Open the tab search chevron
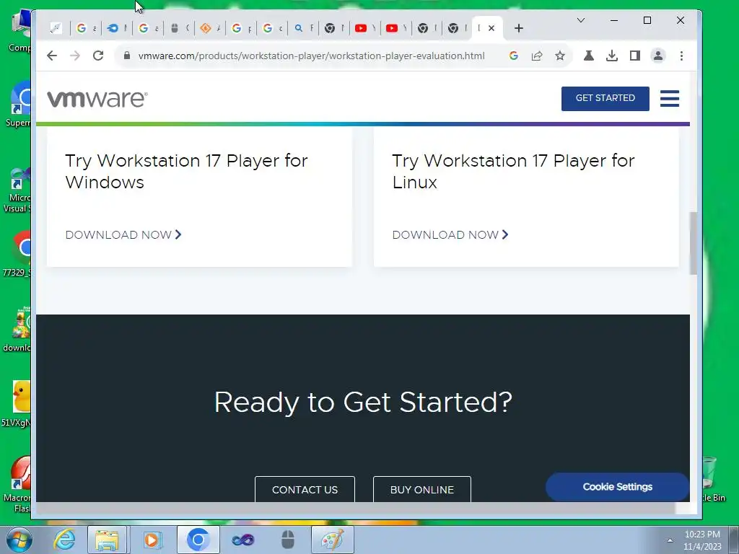This screenshot has width=739, height=554. 581,20
